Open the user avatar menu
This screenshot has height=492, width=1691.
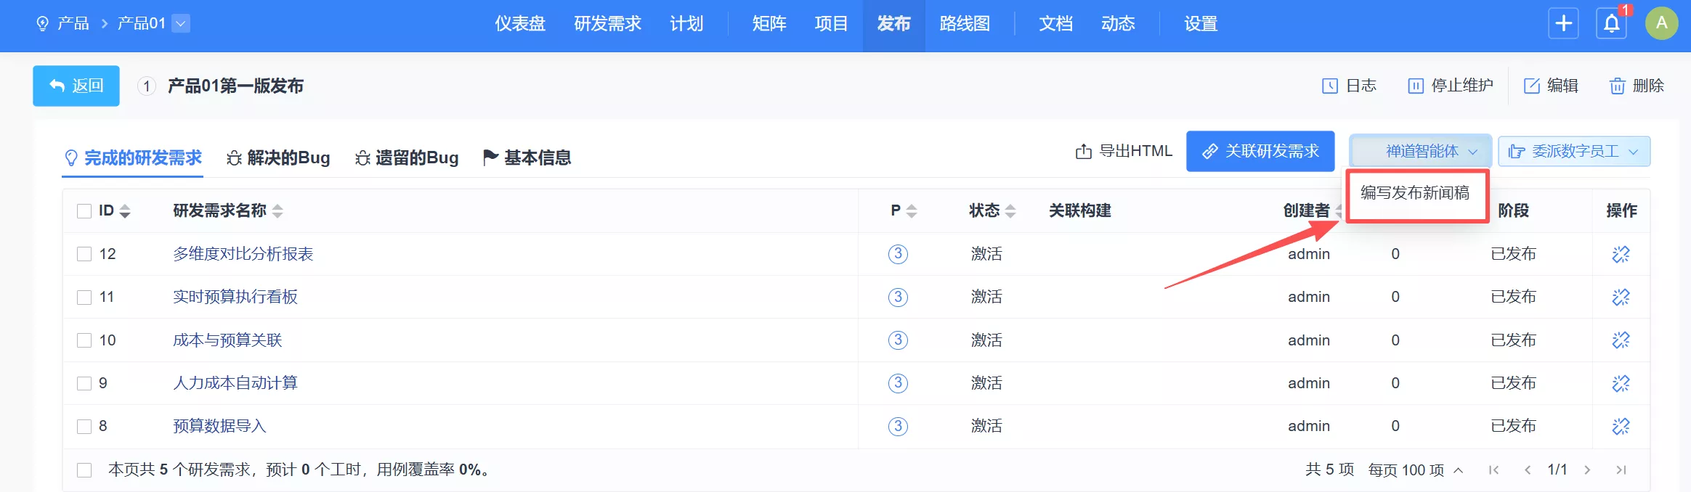1661,24
